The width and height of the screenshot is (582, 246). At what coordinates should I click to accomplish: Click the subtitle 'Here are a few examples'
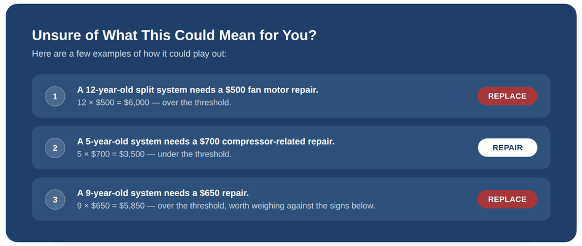[129, 54]
